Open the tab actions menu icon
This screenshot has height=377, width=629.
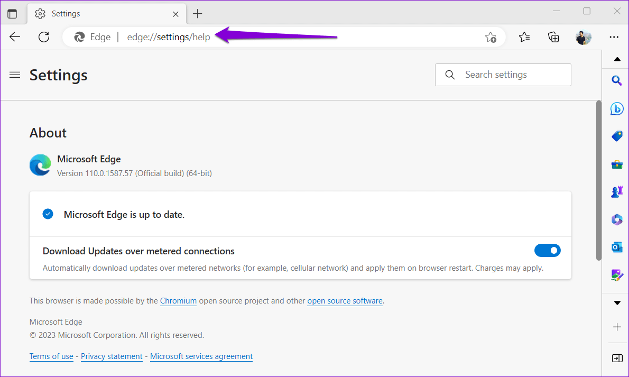(13, 14)
